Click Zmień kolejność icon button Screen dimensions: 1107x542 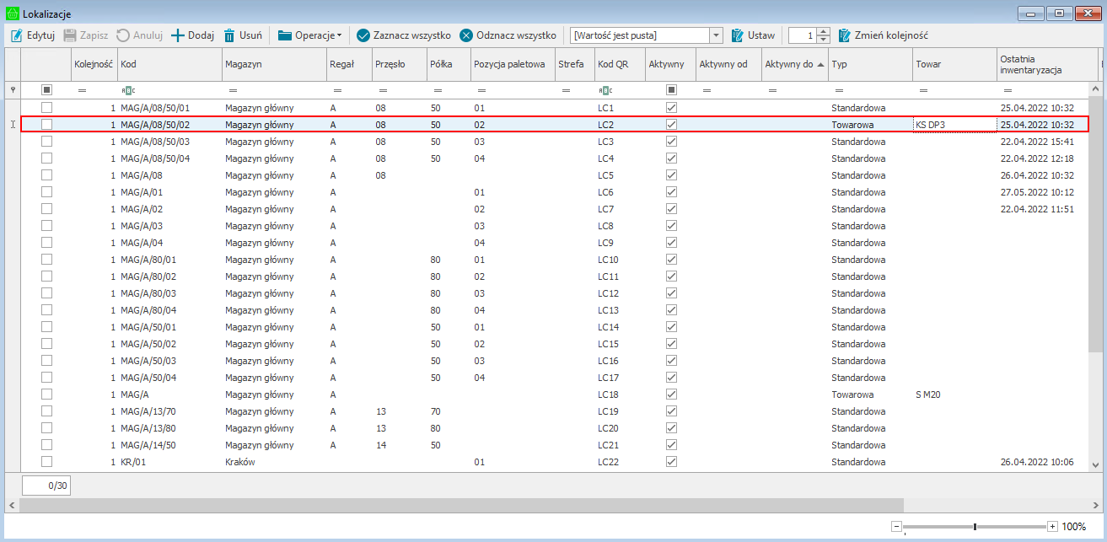coord(845,35)
